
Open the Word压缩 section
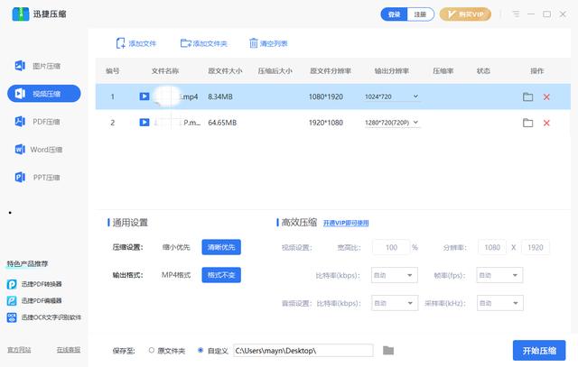point(38,150)
